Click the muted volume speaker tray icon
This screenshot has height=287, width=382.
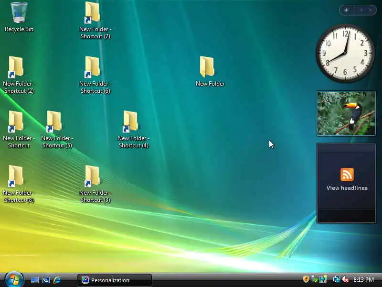pyautogui.click(x=345, y=279)
